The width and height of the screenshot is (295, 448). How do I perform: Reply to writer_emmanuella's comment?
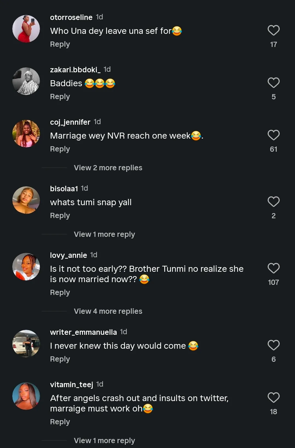click(x=60, y=359)
